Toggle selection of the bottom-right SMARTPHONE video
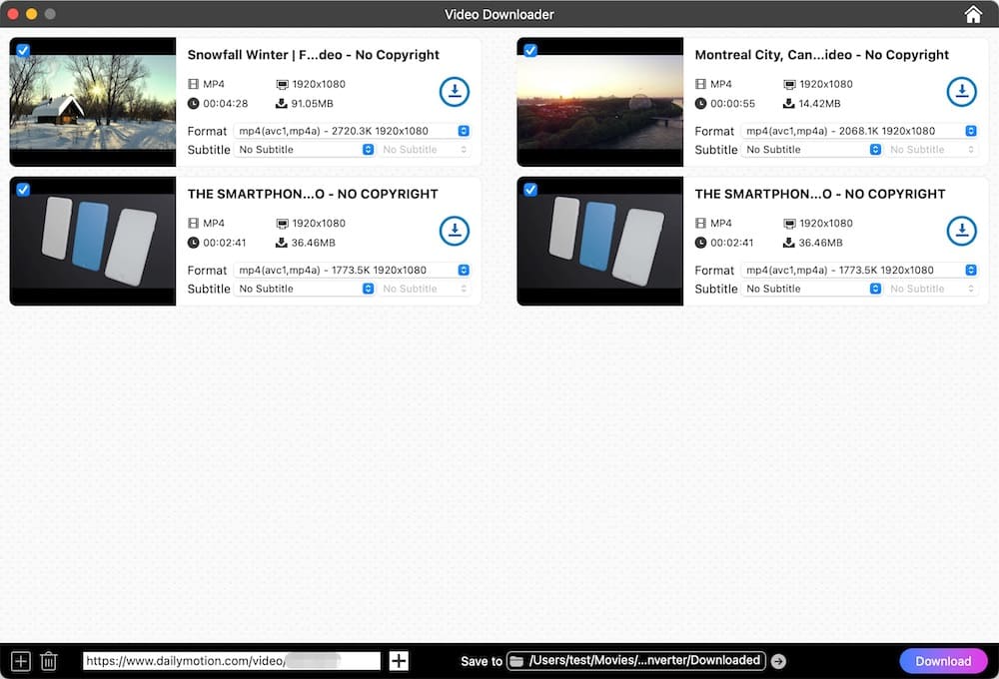 [529, 189]
